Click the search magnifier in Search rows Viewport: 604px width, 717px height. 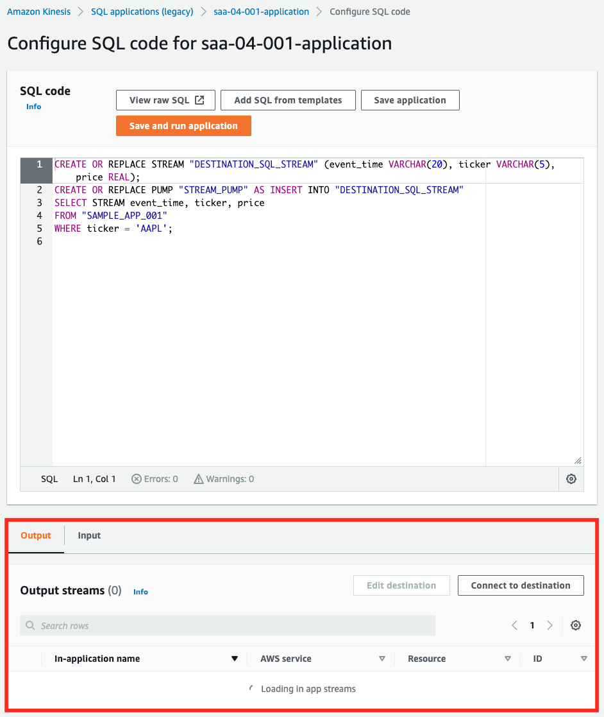[29, 625]
